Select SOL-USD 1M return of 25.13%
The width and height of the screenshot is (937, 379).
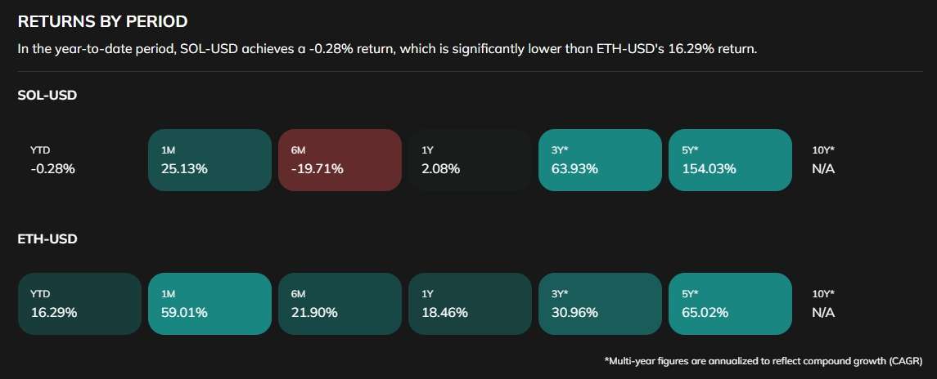(209, 160)
